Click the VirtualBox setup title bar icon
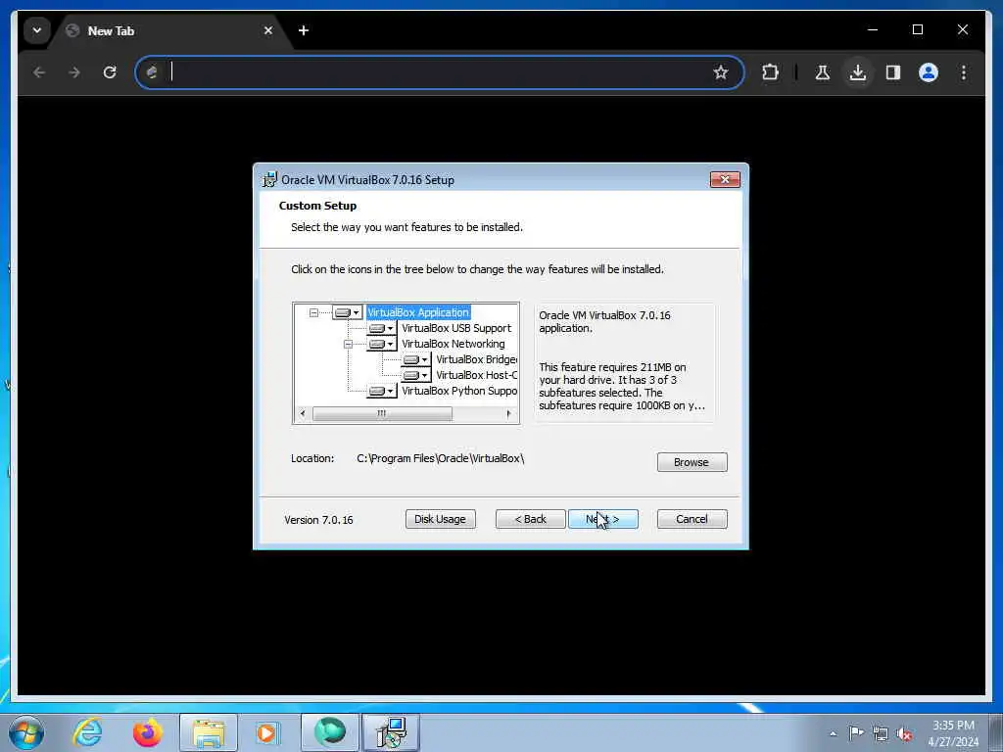 270,180
